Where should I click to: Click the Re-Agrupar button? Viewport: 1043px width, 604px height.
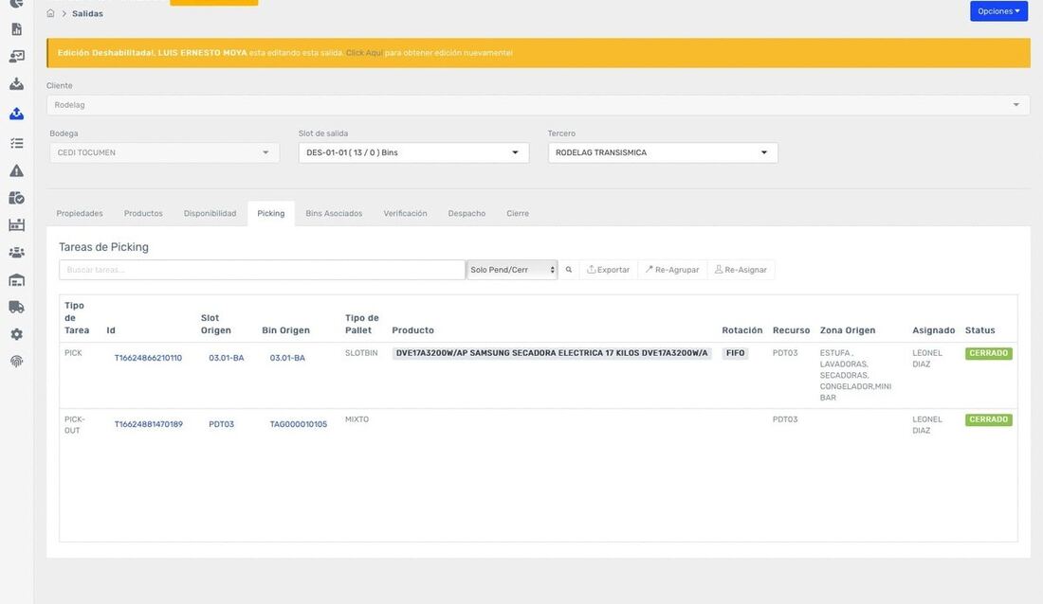coord(672,270)
